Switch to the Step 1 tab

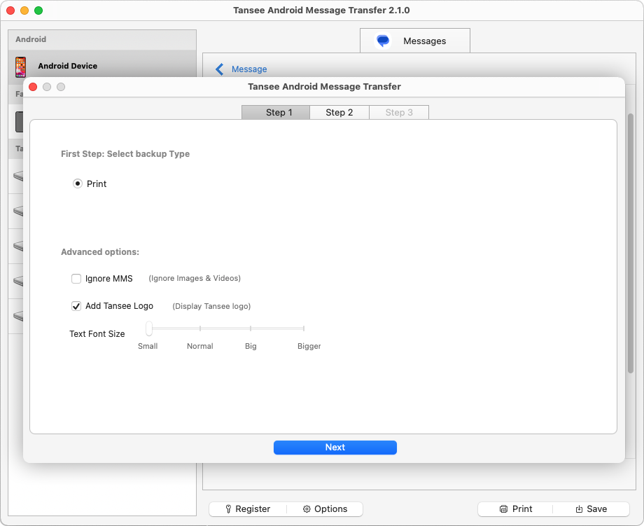tap(276, 112)
